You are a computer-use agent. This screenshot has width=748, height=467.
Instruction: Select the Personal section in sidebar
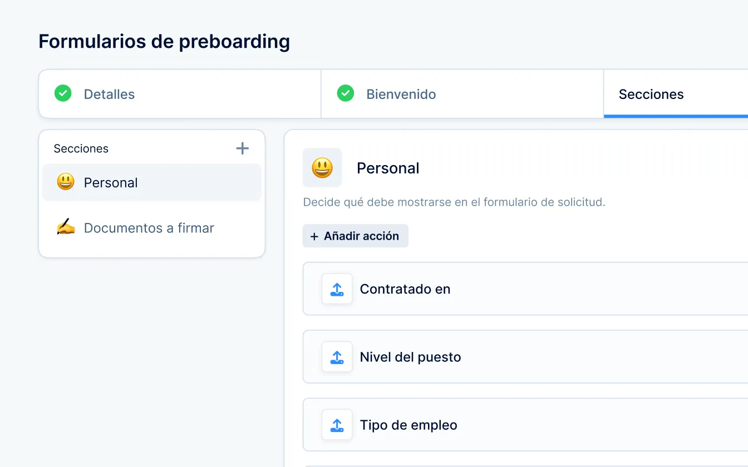click(111, 183)
